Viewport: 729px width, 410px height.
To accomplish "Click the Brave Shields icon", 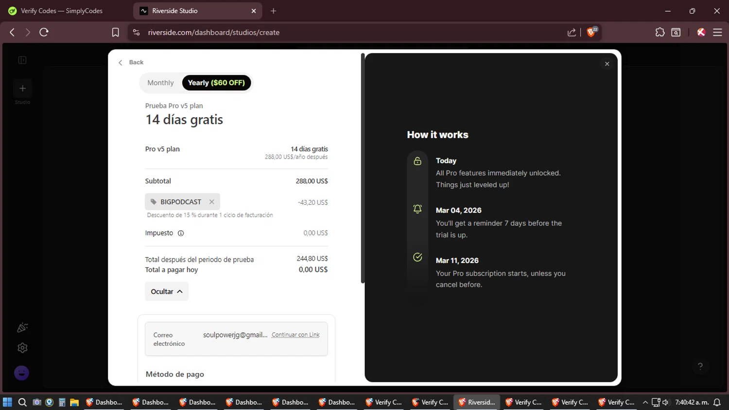I will pos(592,32).
